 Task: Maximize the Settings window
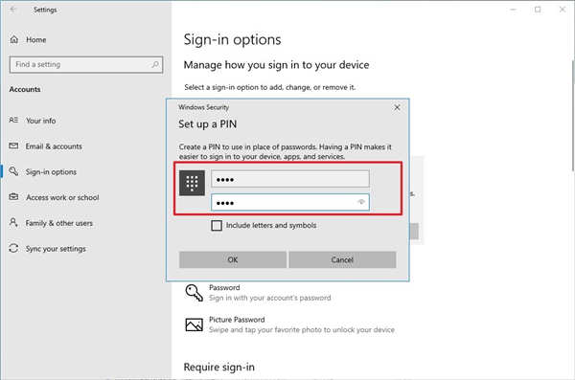pyautogui.click(x=538, y=10)
